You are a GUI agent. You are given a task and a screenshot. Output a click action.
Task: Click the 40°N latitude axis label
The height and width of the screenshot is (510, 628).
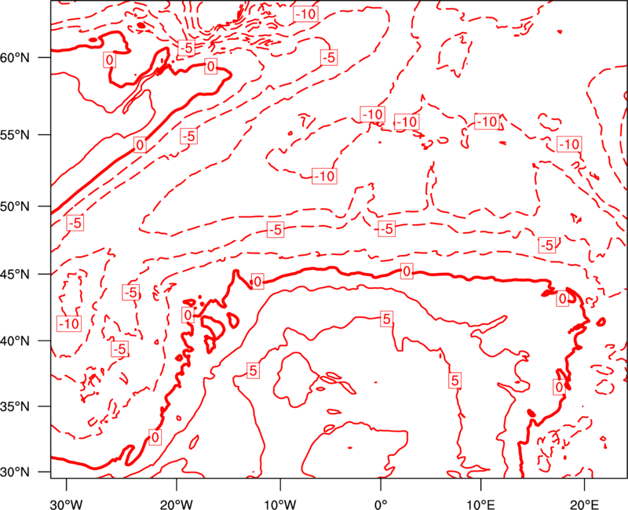coord(15,341)
